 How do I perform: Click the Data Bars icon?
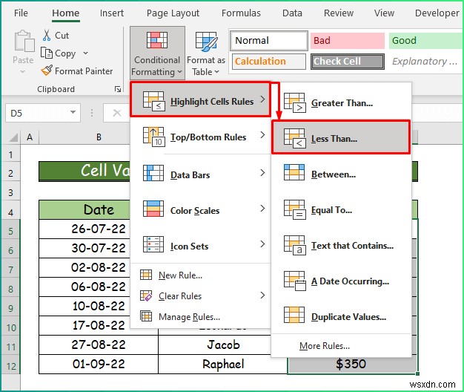click(x=153, y=173)
